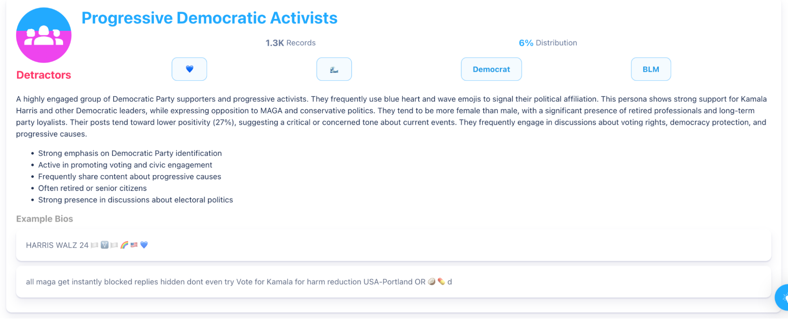This screenshot has width=788, height=319.
Task: Click the "Strong emphasis on Democratic Party identification" bullet
Action: coord(130,153)
